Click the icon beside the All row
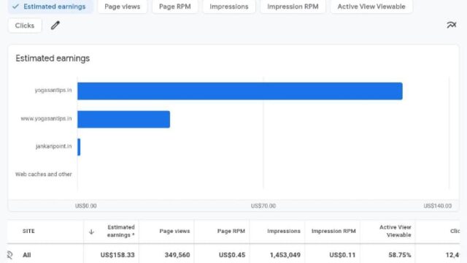 coord(9,255)
